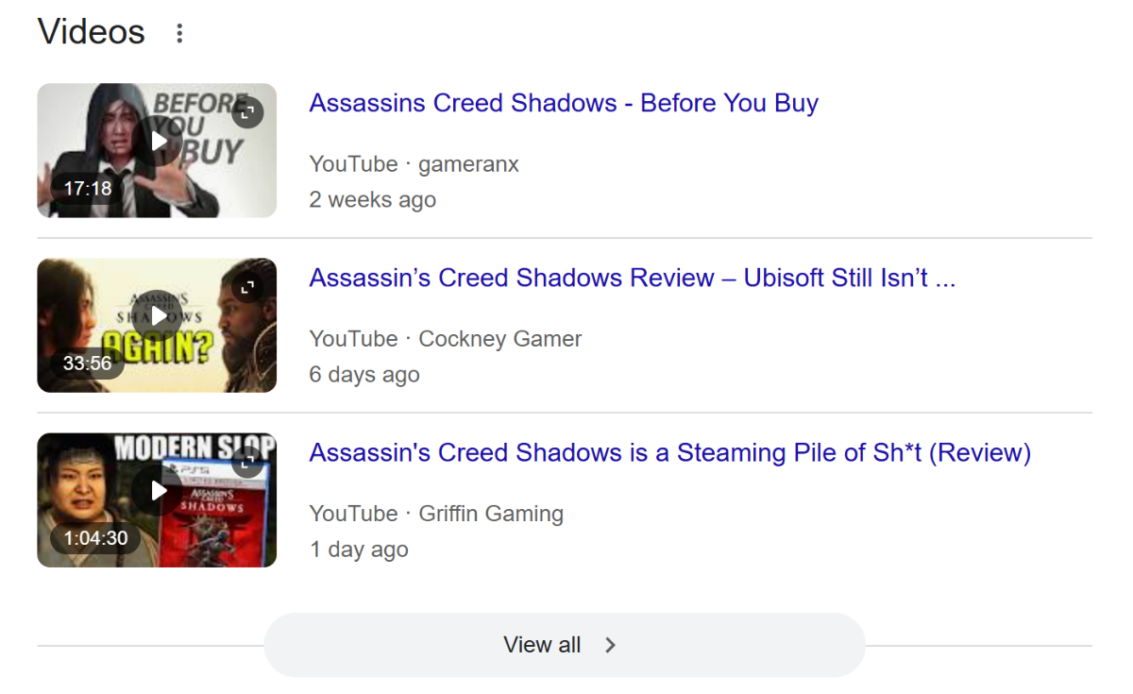Click the YouTube · Griffin Gaming source text
Viewport: 1133px width, 694px height.
point(436,514)
